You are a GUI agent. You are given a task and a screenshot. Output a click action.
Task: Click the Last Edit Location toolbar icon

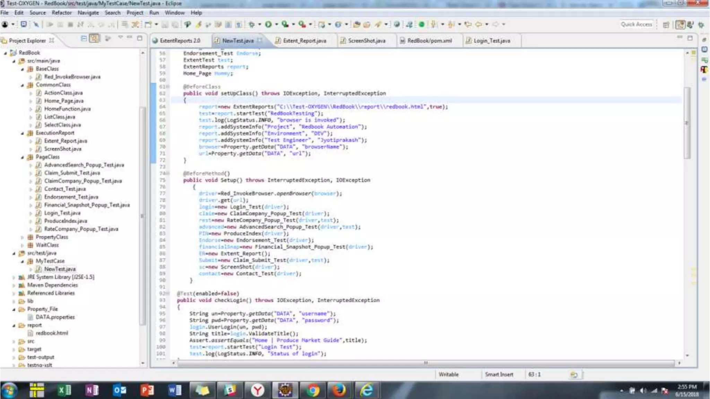468,24
